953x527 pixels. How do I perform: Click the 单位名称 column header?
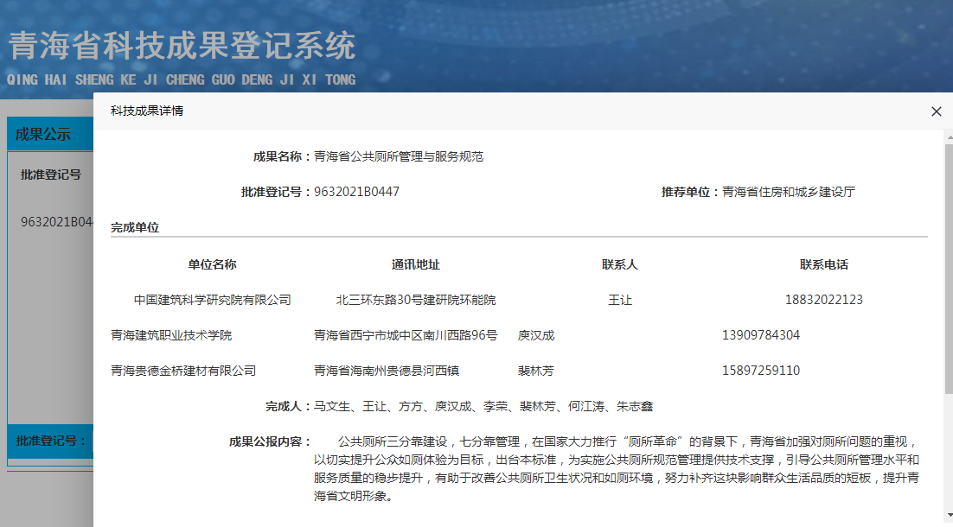coord(212,265)
